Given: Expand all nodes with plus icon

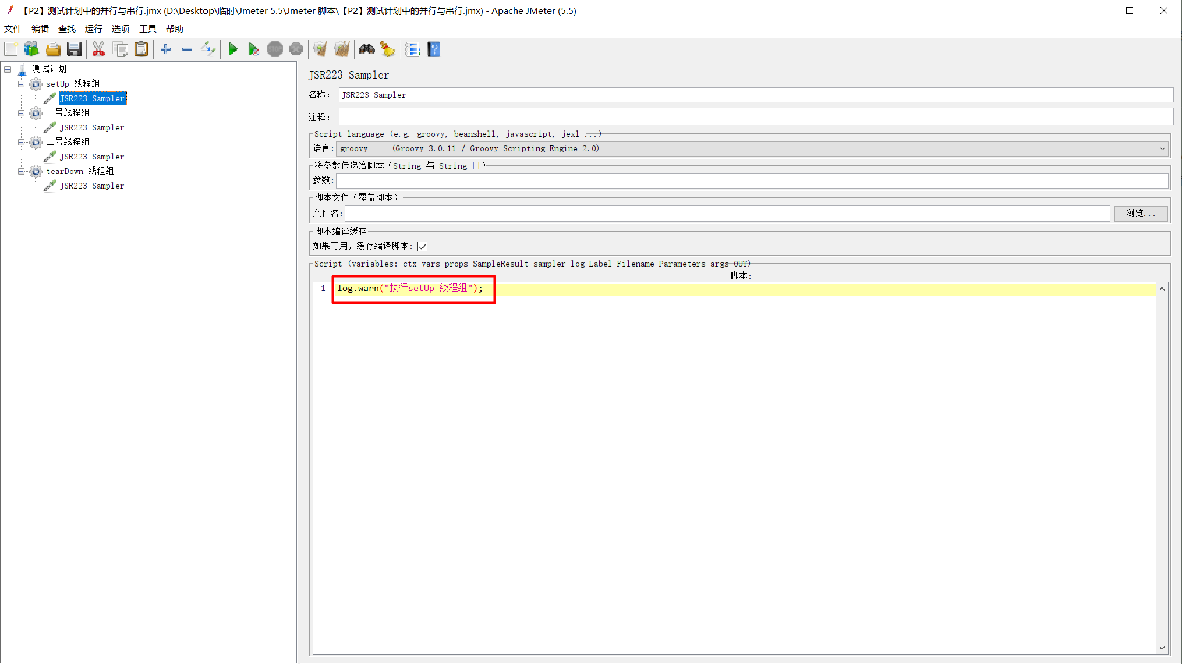Looking at the screenshot, I should pos(166,49).
